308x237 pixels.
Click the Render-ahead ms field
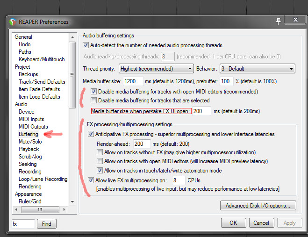coord(142,144)
